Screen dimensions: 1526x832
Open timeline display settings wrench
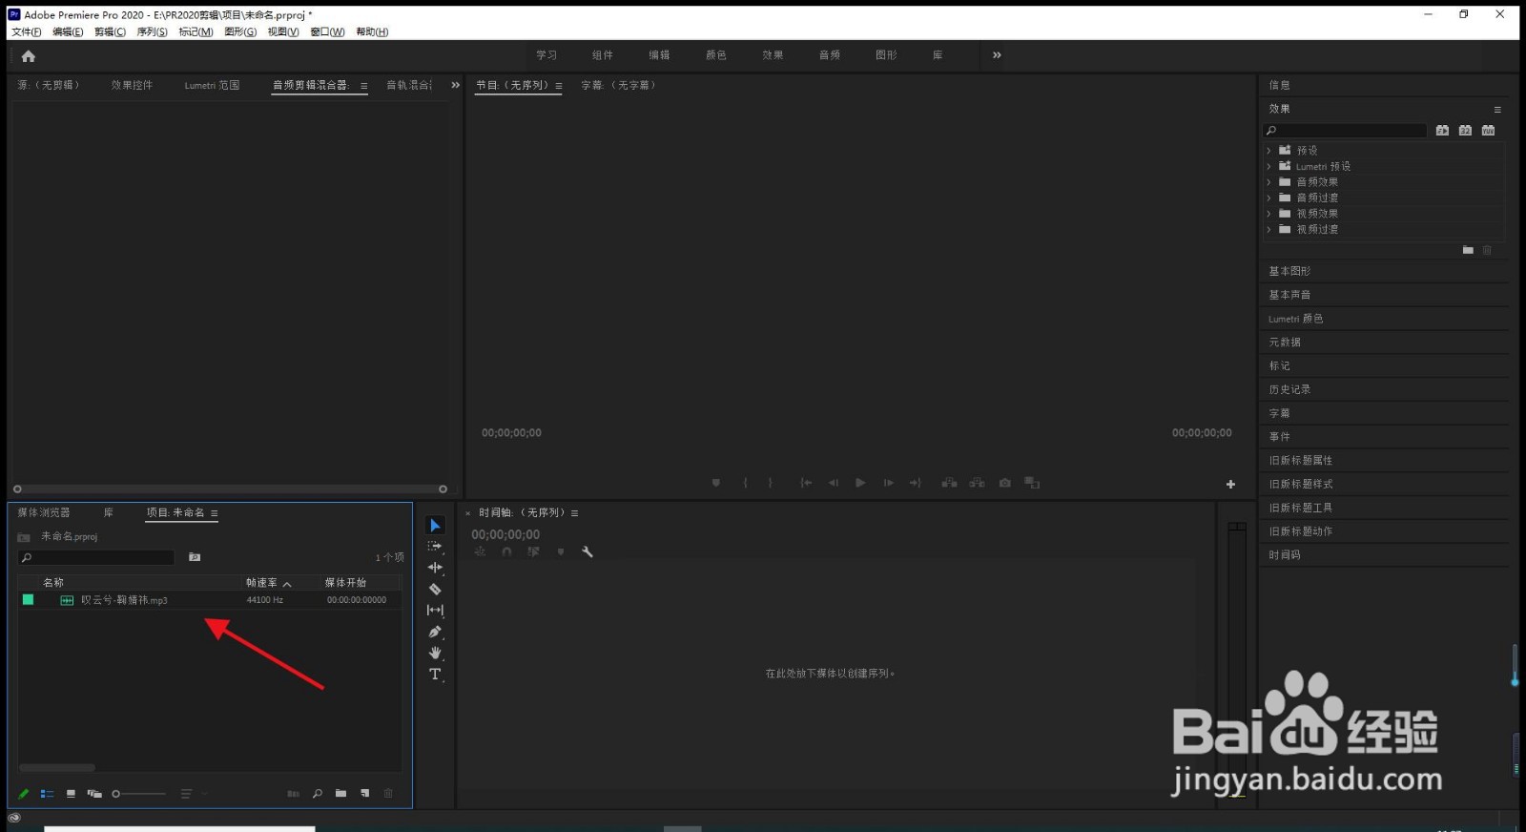click(588, 552)
